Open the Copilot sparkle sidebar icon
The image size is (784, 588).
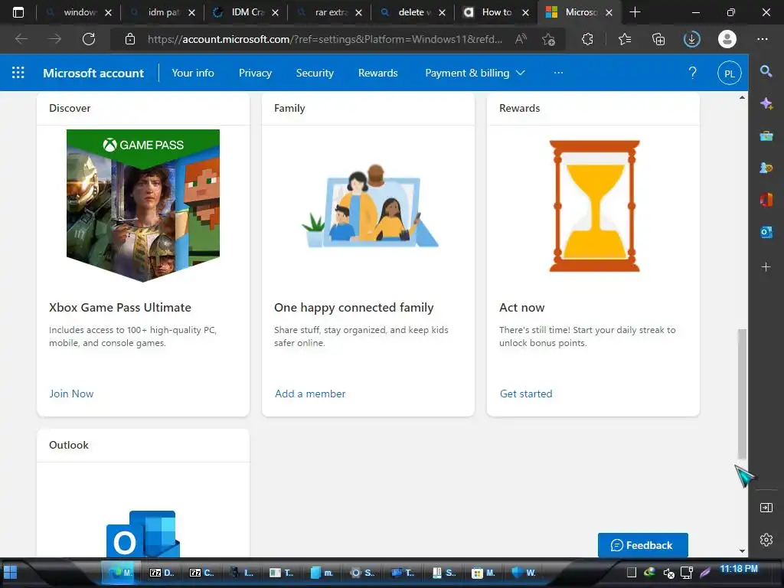tap(766, 103)
